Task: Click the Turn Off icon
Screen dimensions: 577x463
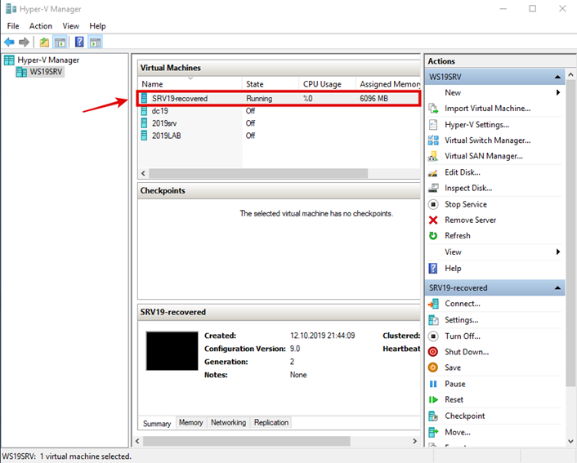Action: [x=433, y=336]
